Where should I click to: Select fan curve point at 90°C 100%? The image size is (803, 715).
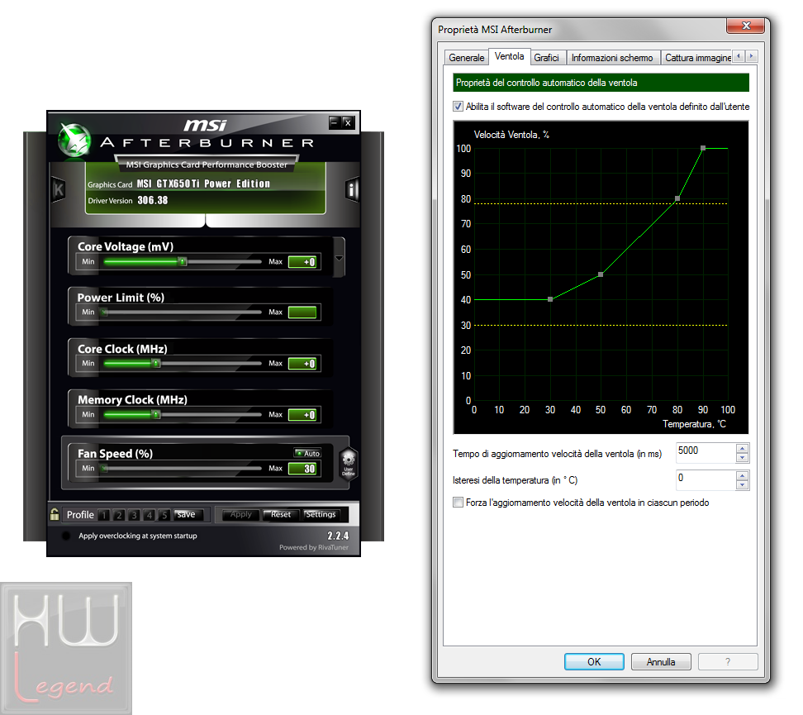coord(703,148)
